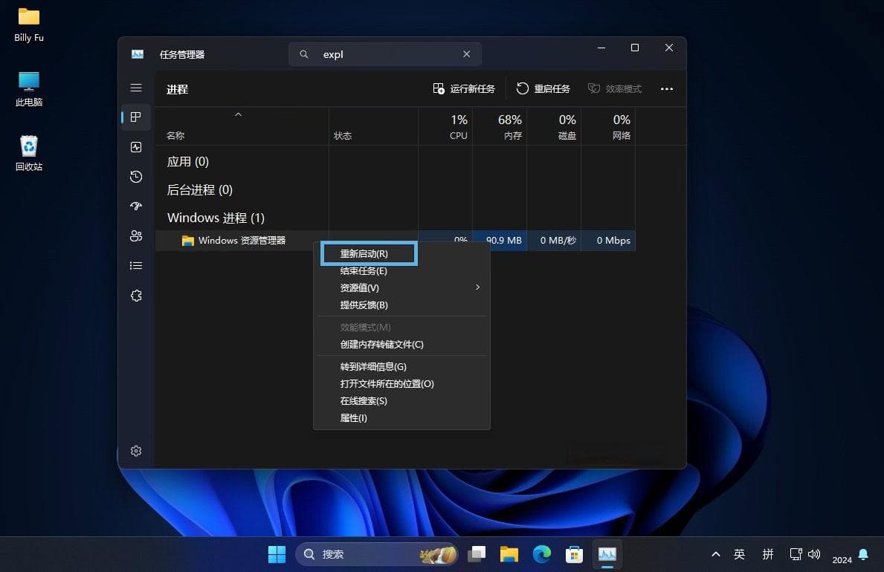Open the Billy Fu folder on desktop
Viewport: 884px width, 572px height.
coord(29,25)
